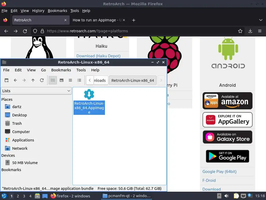Select the RetroArch-Linux-x86_64.AppImage file
Viewport: 266px width, 200px height.
pyautogui.click(x=89, y=102)
